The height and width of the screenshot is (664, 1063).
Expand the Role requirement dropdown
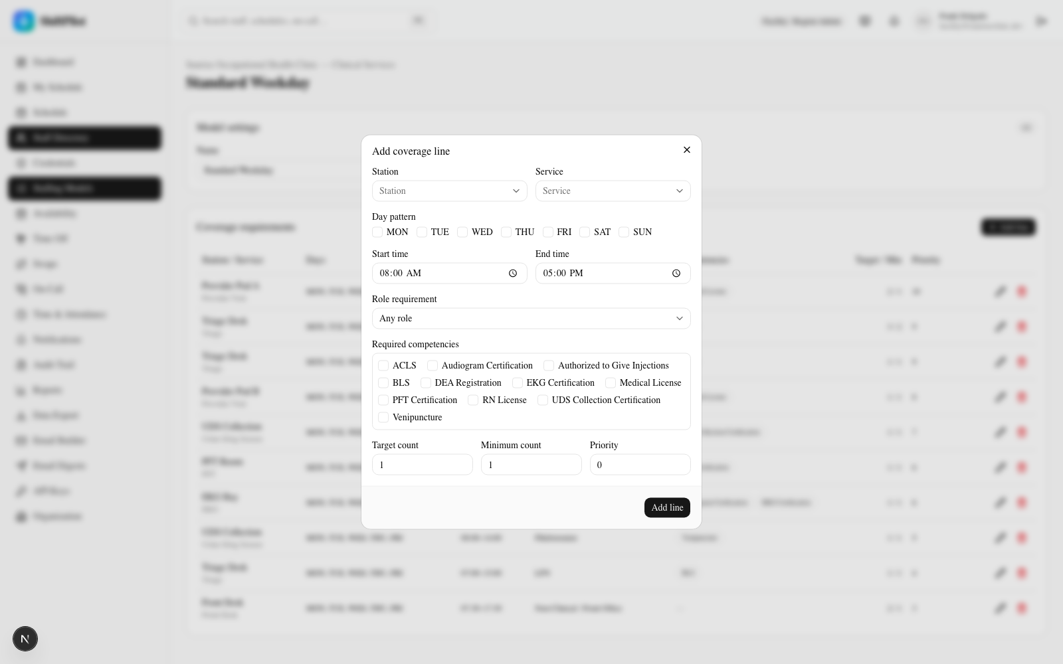pos(531,319)
